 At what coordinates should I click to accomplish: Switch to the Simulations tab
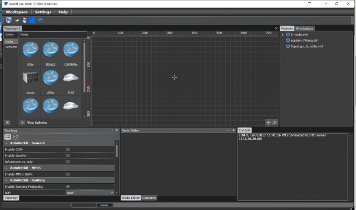tap(304, 28)
